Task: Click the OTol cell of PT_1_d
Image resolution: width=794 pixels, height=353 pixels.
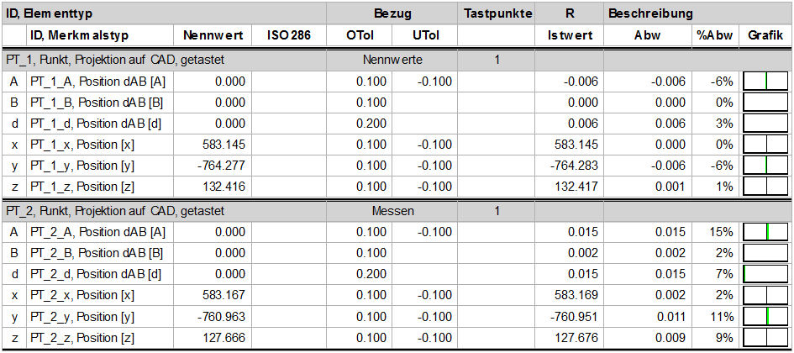Action: pyautogui.click(x=359, y=124)
